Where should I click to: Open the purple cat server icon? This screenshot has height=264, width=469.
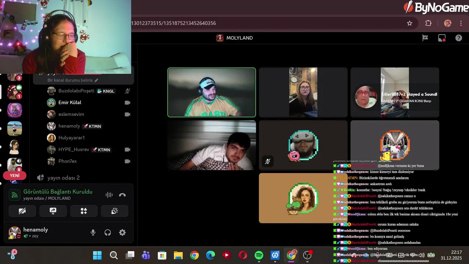pos(15,110)
